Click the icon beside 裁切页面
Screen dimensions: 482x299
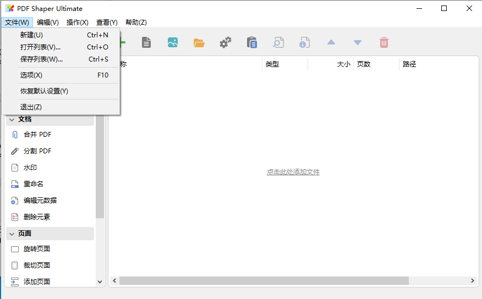[15, 265]
